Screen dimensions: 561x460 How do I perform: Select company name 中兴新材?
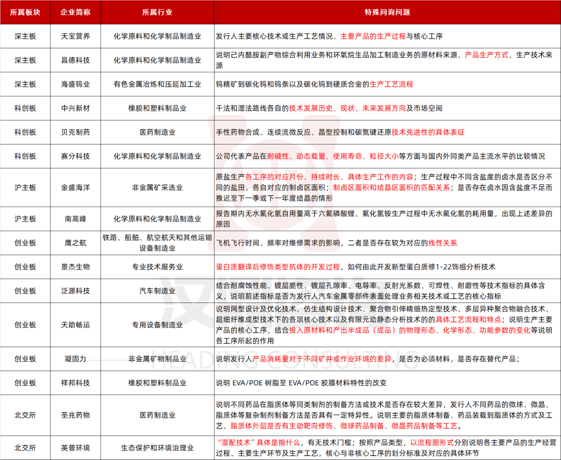[x=75, y=108]
